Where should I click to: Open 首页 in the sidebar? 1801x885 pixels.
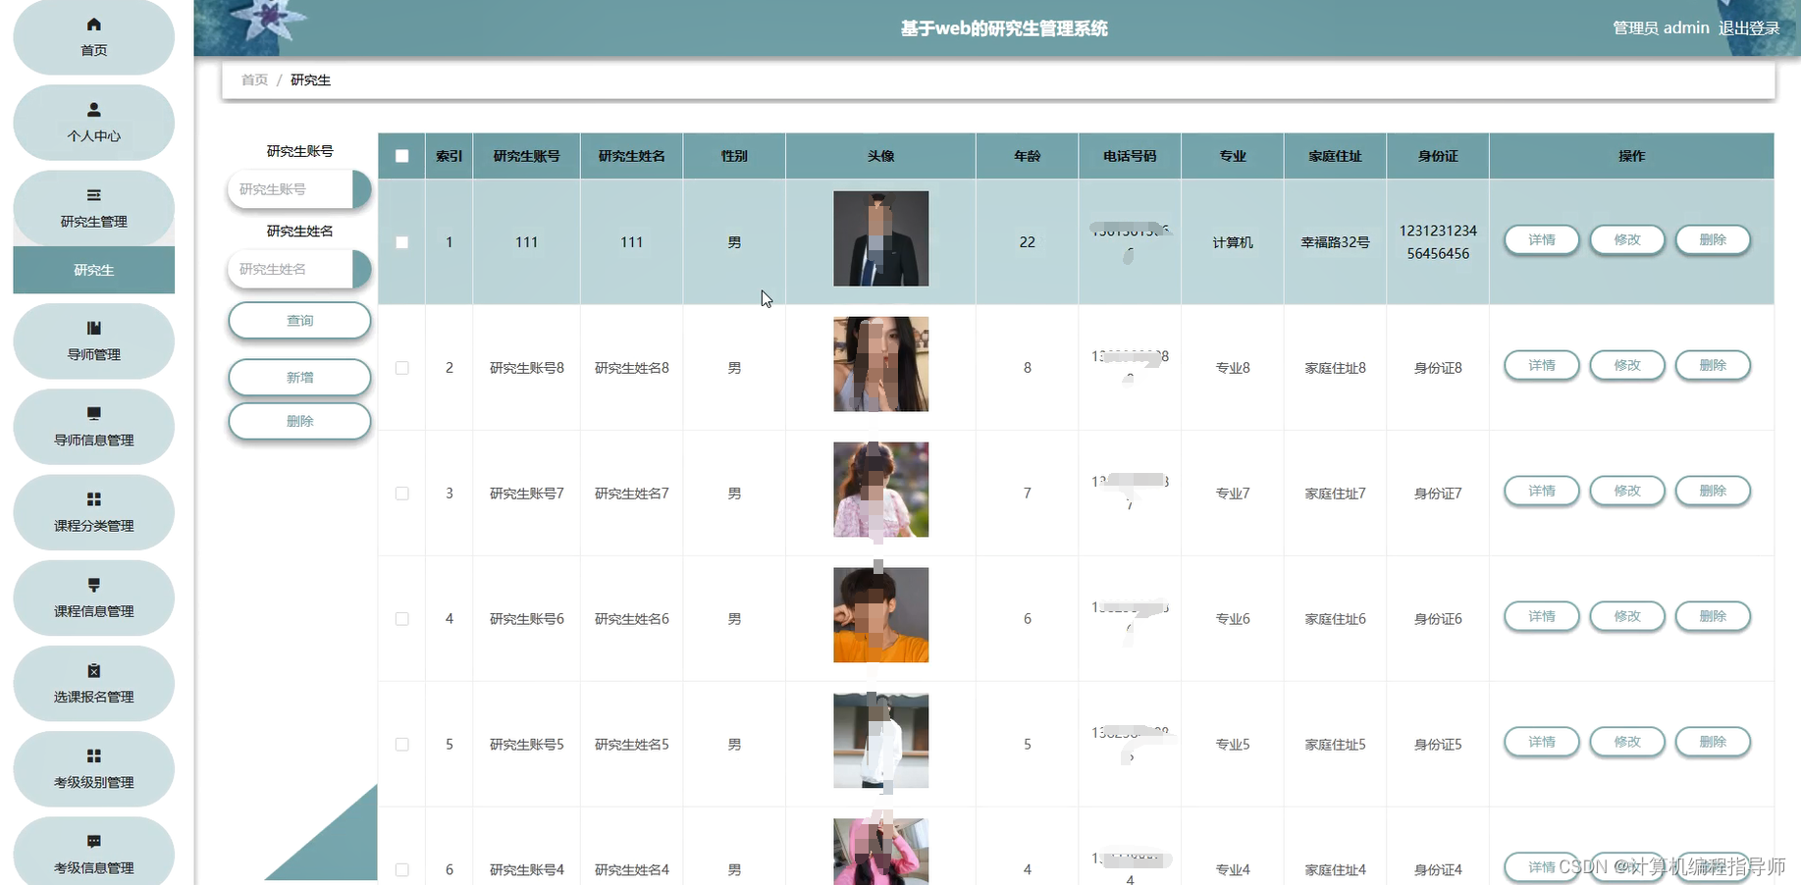[94, 37]
